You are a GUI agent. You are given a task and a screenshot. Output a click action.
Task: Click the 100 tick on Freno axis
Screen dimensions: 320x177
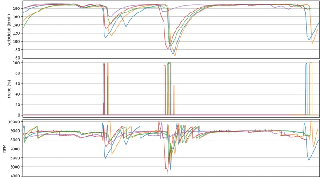17,63
